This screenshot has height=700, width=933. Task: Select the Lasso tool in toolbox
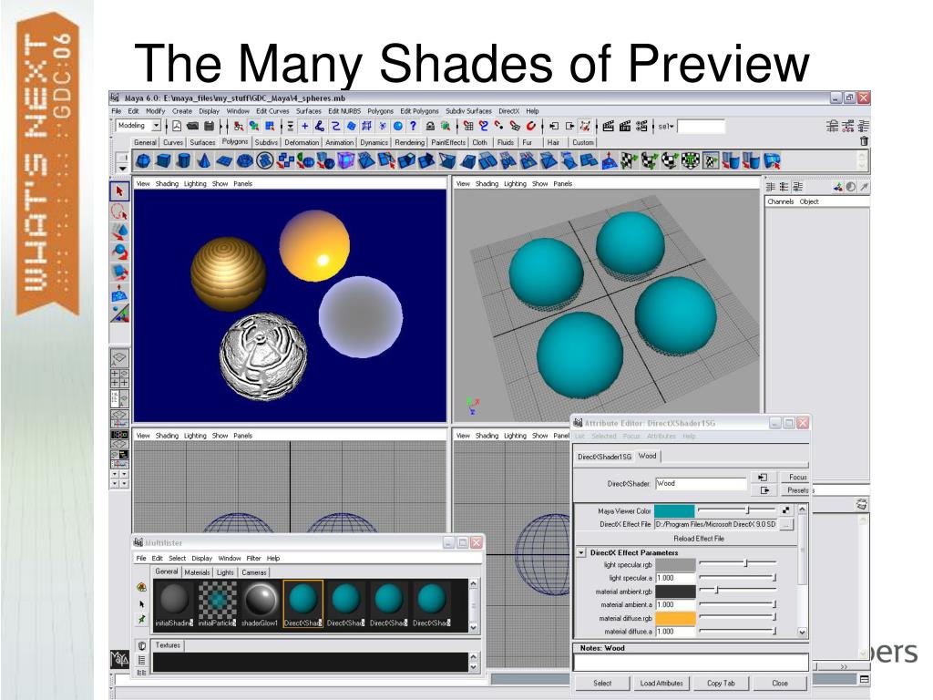pos(119,211)
